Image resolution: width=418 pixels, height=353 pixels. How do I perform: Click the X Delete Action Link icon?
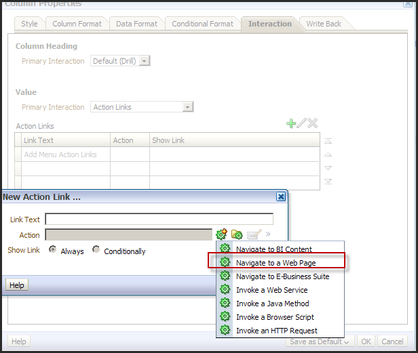tap(312, 123)
